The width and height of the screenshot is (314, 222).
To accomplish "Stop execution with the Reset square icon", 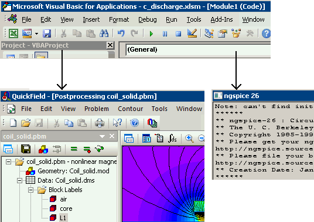I will [178, 33].
